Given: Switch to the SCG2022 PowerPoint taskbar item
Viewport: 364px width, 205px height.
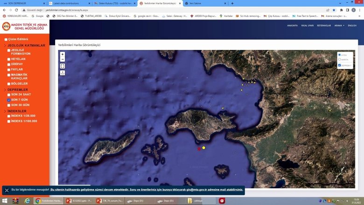Looking at the screenshot, I should pyautogui.click(x=79, y=201).
